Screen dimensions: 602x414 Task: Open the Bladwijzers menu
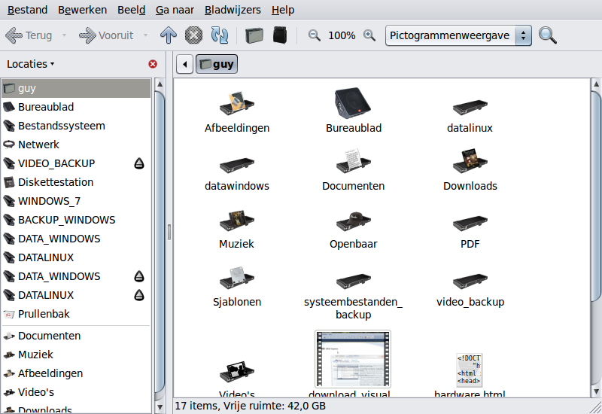pyautogui.click(x=233, y=10)
